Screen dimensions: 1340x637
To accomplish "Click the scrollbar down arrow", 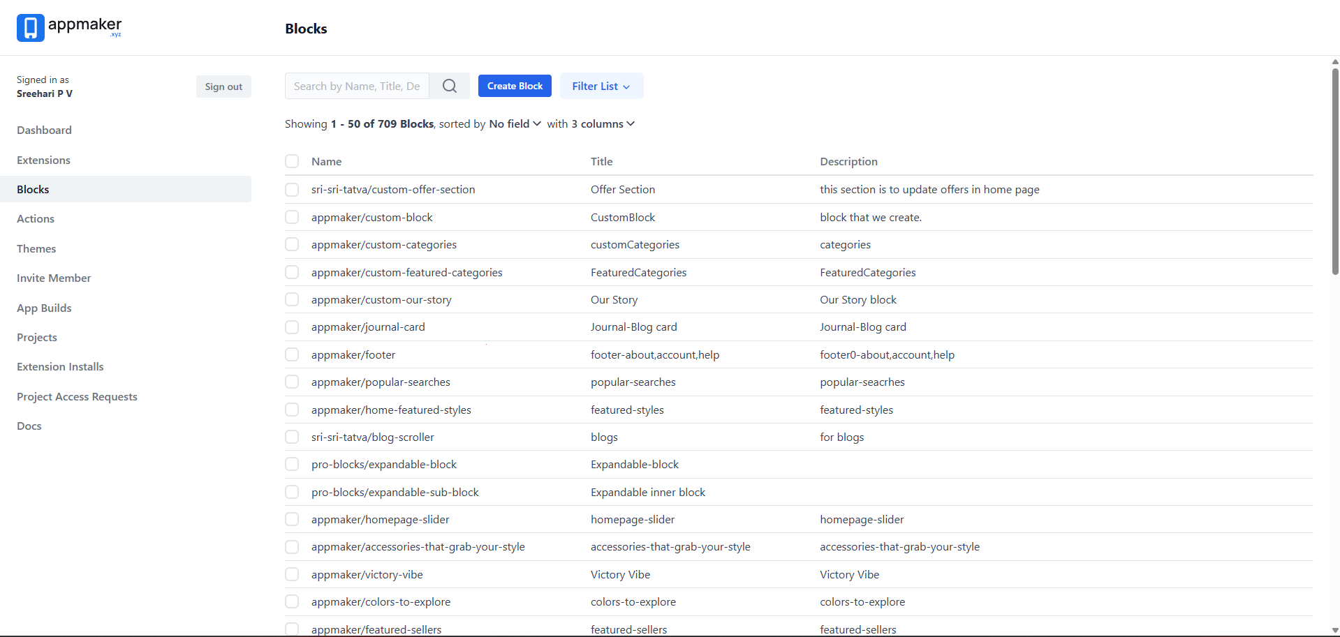I will (1334, 631).
